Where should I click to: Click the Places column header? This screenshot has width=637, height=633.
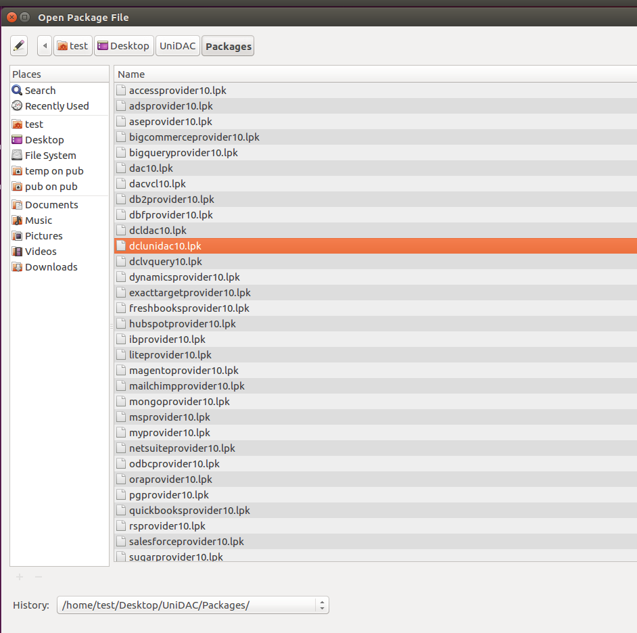pyautogui.click(x=60, y=74)
